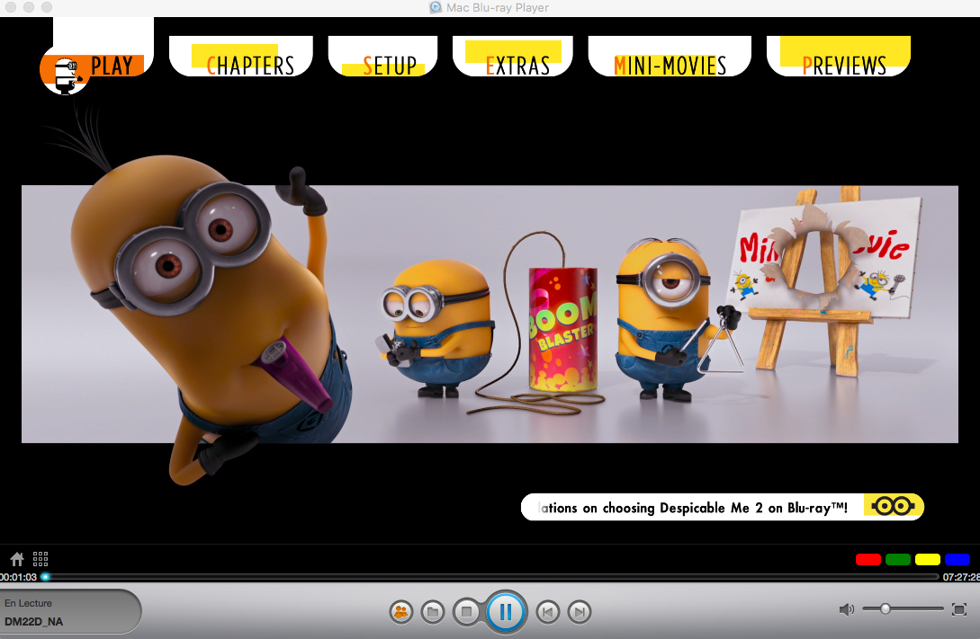The height and width of the screenshot is (639, 980).
Task: Mute audio with the speaker icon
Action: [846, 609]
